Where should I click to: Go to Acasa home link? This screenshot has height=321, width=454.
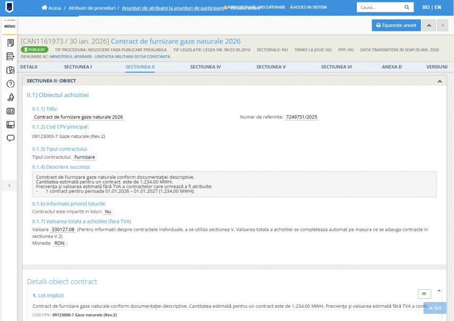click(x=51, y=8)
